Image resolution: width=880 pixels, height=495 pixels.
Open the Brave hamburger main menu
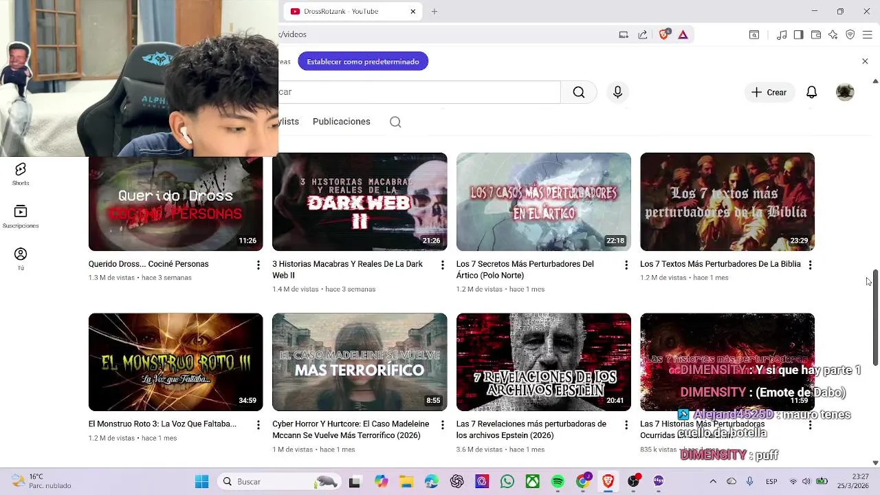pyautogui.click(x=867, y=34)
